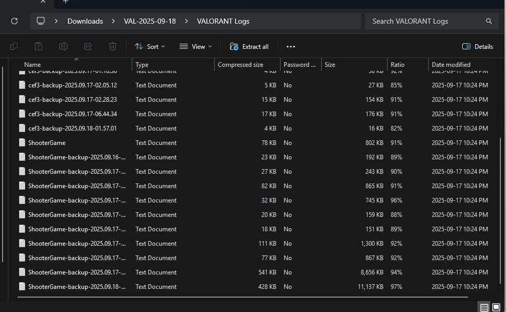The height and width of the screenshot is (312, 506).
Task: Toggle the Details pane
Action: [477, 46]
